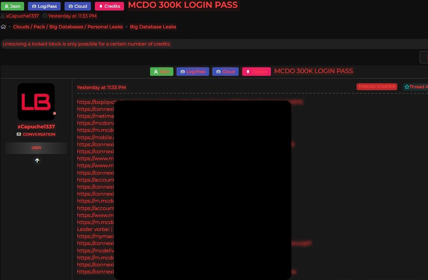This screenshot has height=280, width=428.
Task: Click the post timestamp Yesterday at 11:33 PM
Action: pos(101,87)
